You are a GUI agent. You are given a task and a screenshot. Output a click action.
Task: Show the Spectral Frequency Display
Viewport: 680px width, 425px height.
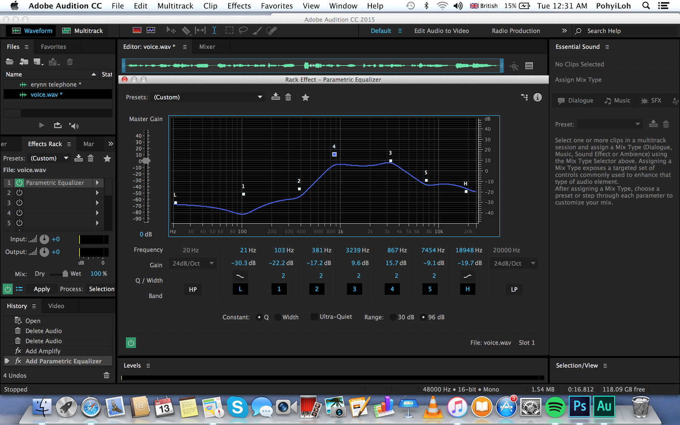click(137, 30)
